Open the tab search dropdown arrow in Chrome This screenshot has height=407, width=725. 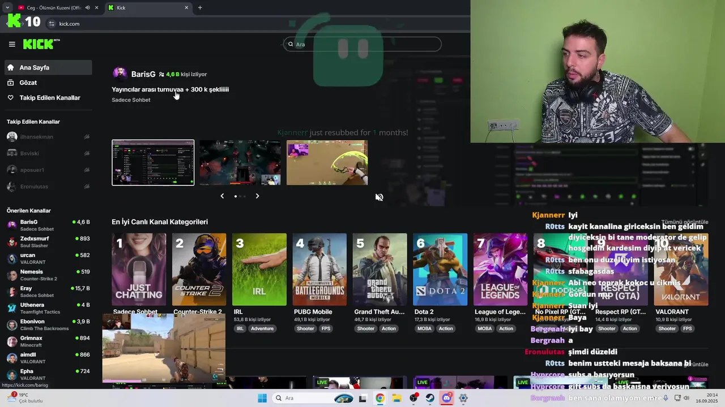coord(7,7)
